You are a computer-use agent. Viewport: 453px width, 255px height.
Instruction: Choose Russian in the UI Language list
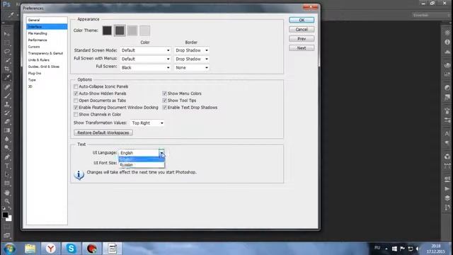coord(142,165)
